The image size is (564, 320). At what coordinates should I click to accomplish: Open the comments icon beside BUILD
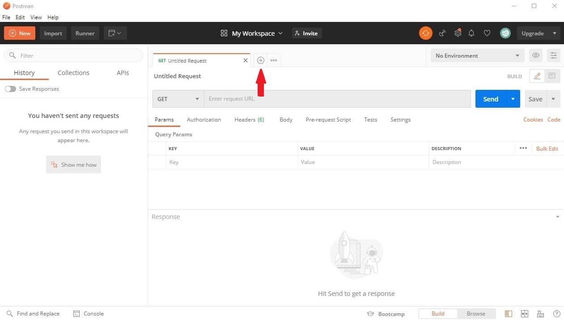[552, 76]
